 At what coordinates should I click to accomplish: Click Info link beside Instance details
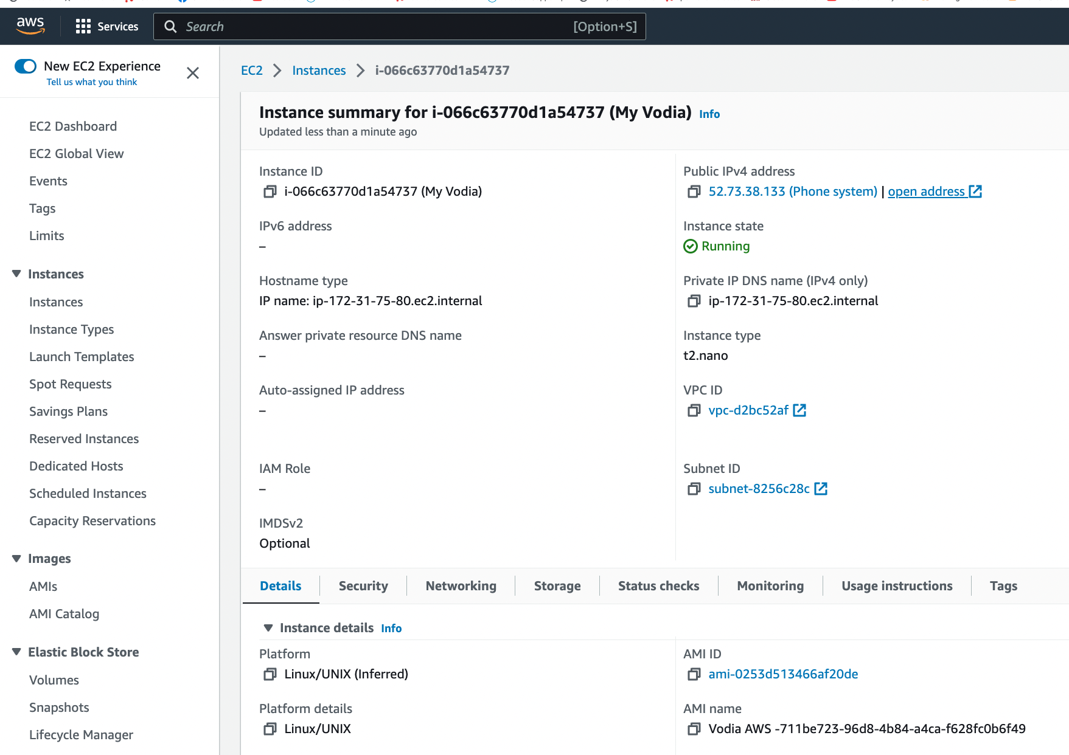click(x=391, y=629)
